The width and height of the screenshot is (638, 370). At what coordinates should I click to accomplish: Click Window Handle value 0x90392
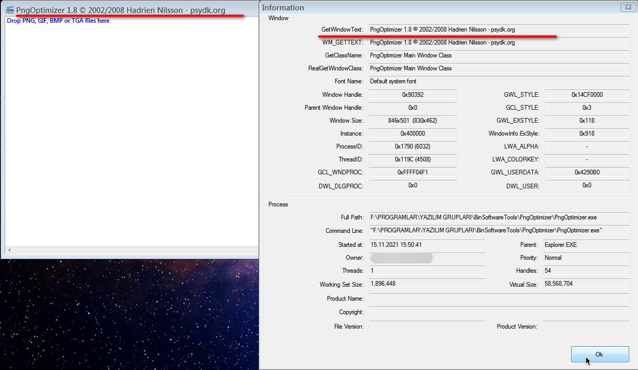pyautogui.click(x=413, y=95)
